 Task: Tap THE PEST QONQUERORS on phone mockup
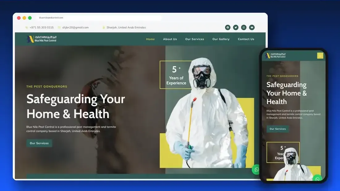(282, 76)
